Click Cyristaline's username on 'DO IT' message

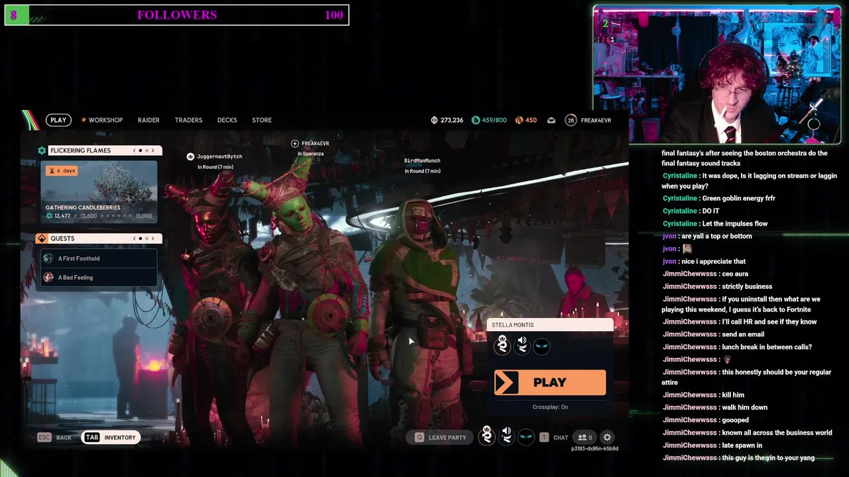click(x=680, y=211)
